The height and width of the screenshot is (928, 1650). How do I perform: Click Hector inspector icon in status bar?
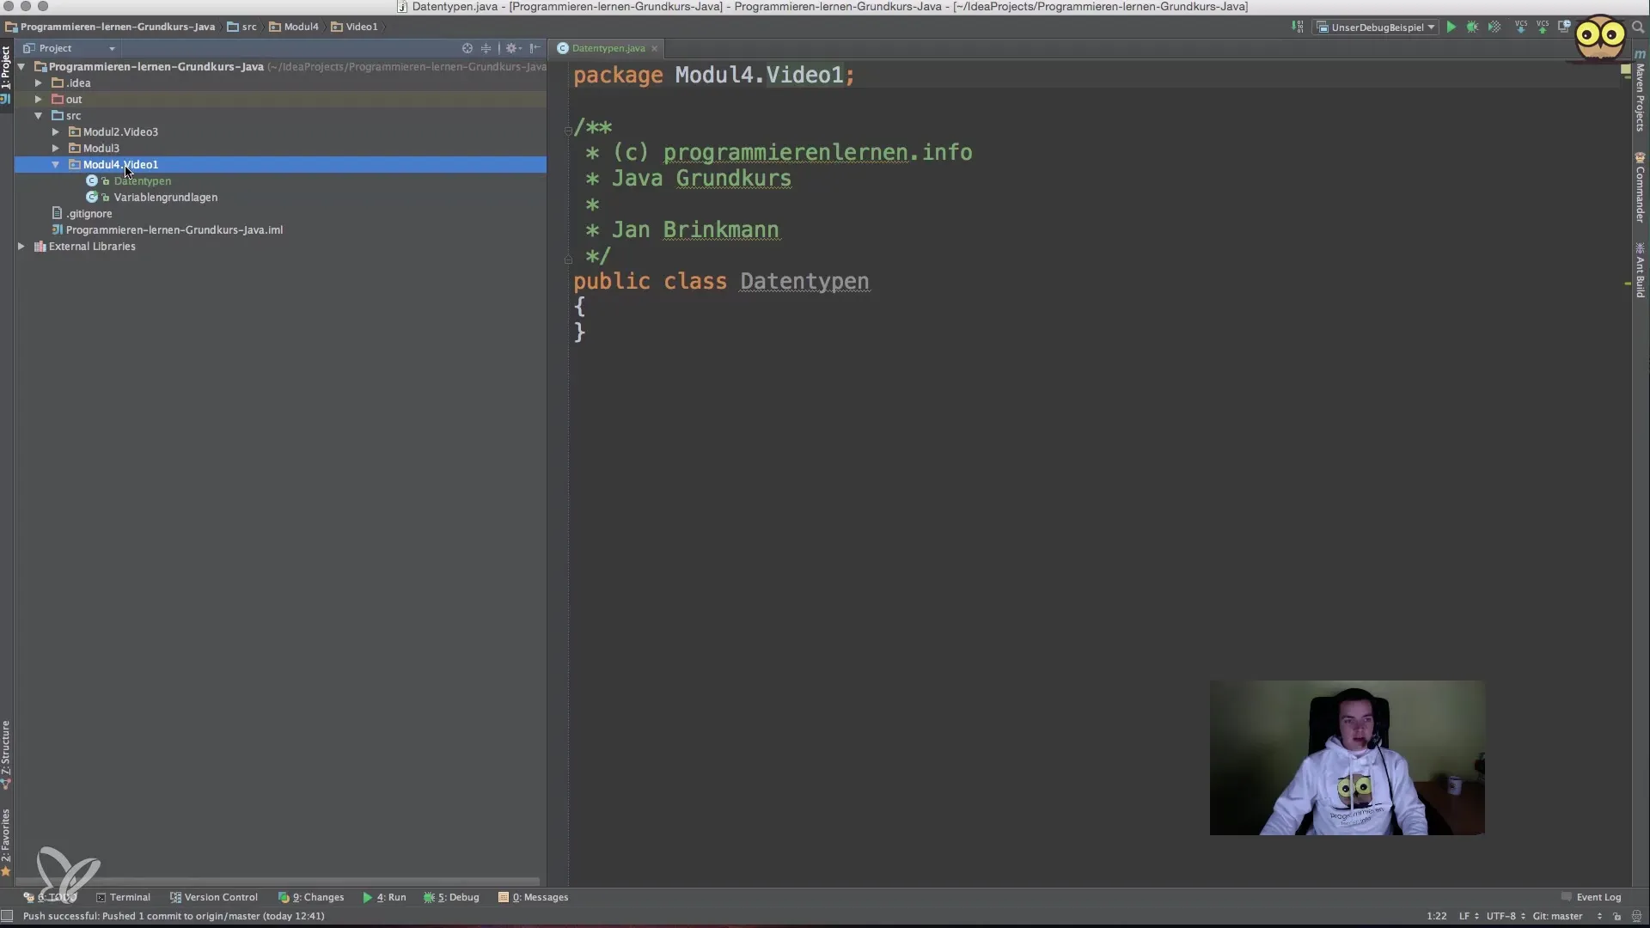(x=1636, y=916)
